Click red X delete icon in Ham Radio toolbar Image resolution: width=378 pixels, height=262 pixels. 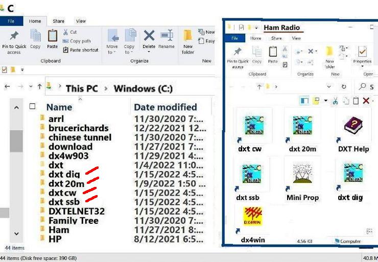pos(366,101)
